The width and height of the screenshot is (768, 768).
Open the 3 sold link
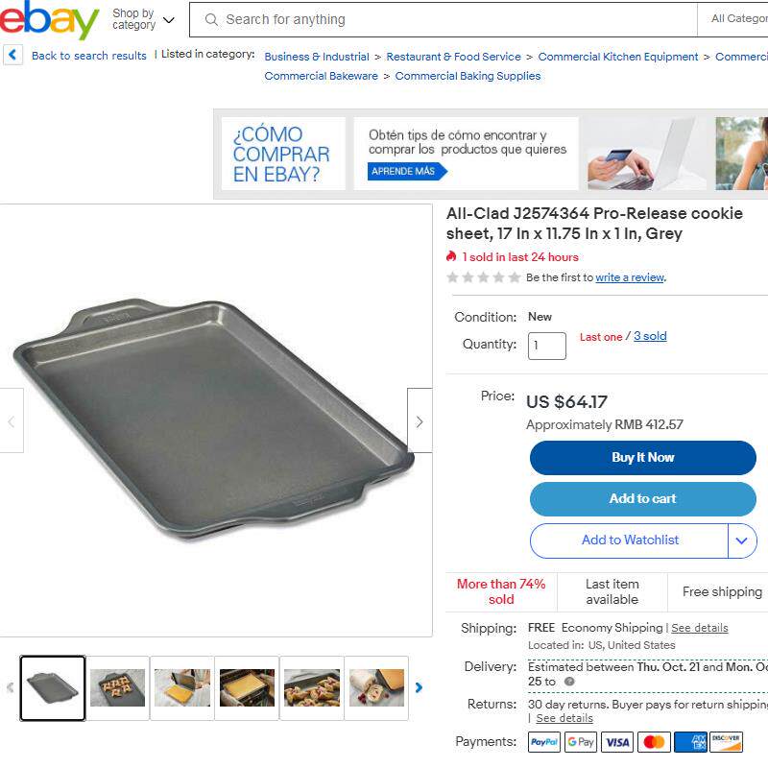650,336
